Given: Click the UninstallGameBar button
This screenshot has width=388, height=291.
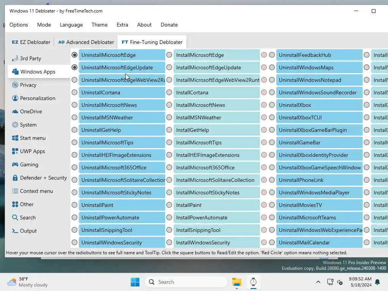Looking at the screenshot, I should click(319, 142).
